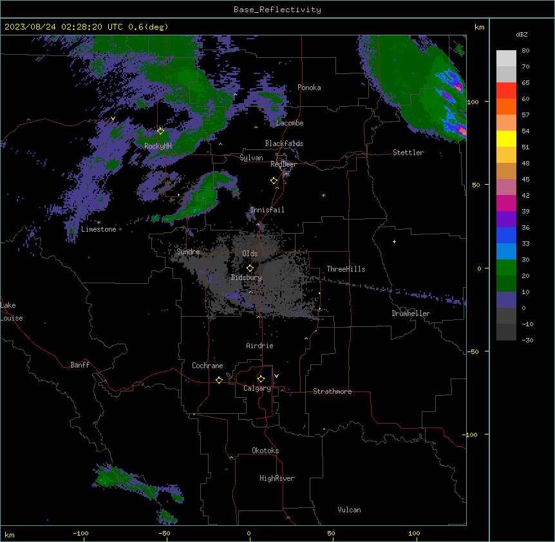
Task: Click the white asterisk above Limestone label
Action: click(99, 223)
